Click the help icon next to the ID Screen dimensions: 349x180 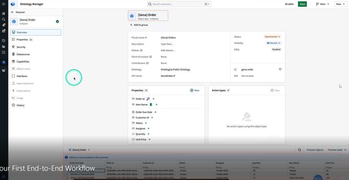tap(280, 69)
